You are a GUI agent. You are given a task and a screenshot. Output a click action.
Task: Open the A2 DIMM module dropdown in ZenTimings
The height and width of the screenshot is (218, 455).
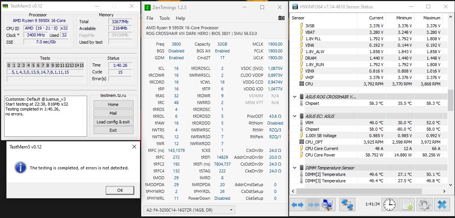pos(189,210)
